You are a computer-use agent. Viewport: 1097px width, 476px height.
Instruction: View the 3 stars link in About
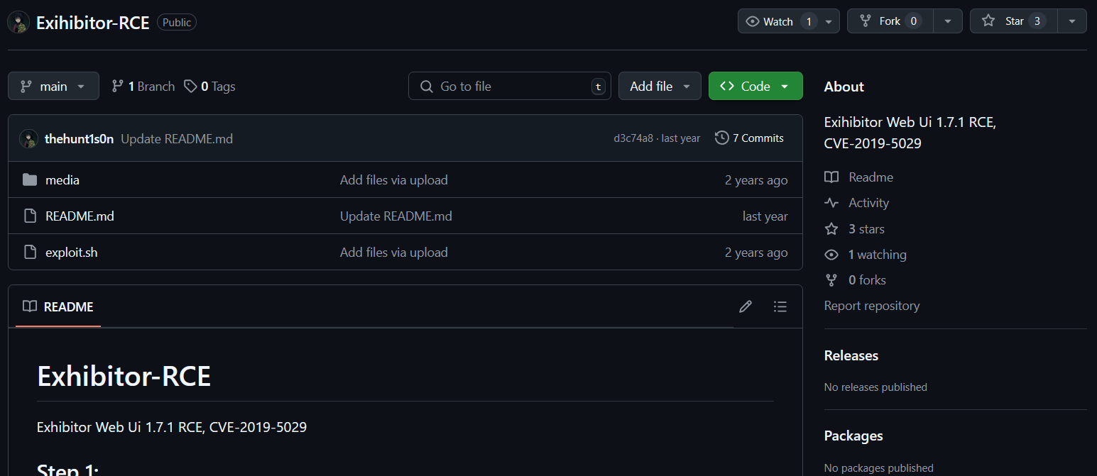(x=866, y=229)
